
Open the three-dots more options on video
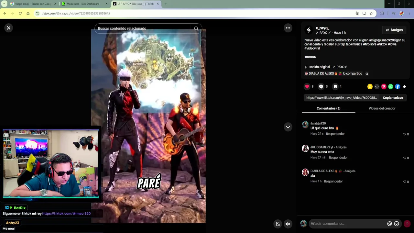click(288, 28)
